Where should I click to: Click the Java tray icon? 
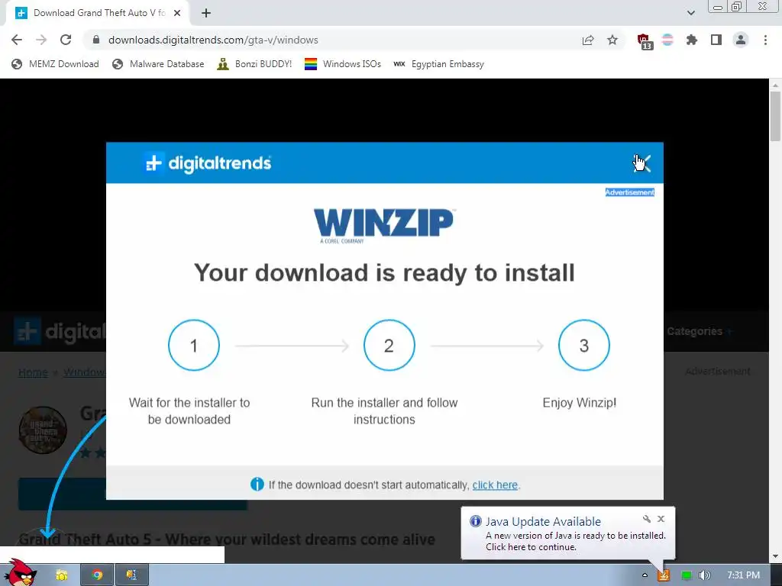(x=664, y=575)
